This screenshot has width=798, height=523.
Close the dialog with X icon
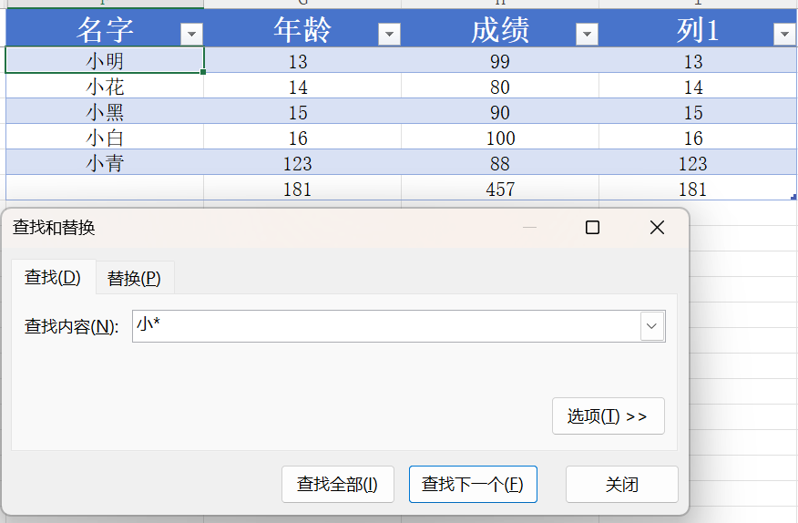(x=657, y=228)
